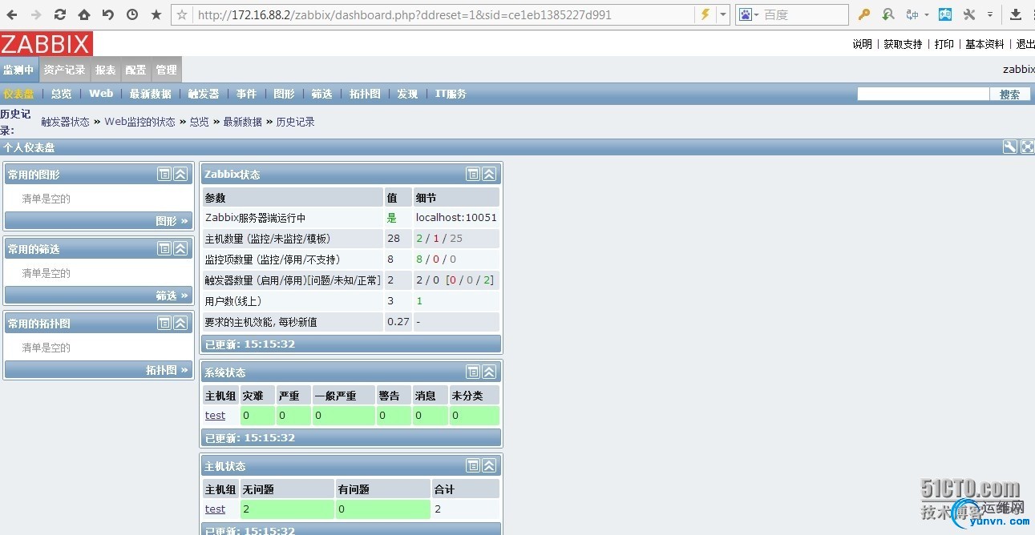1035x535 pixels.
Task: Open test host group in 系统状态
Action: tap(215, 416)
